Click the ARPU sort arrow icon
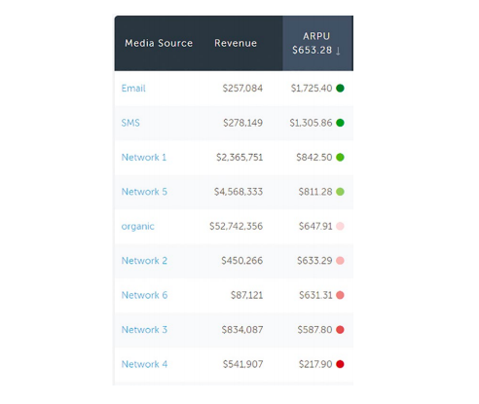This screenshot has height=404, width=479. click(x=338, y=51)
